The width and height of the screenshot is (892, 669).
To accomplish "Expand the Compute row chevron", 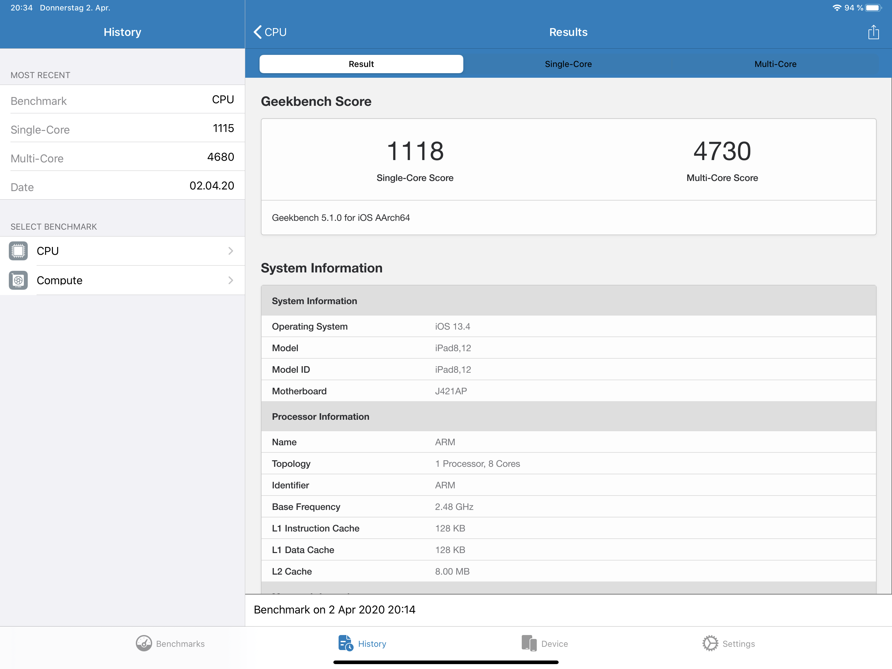I will pos(231,280).
